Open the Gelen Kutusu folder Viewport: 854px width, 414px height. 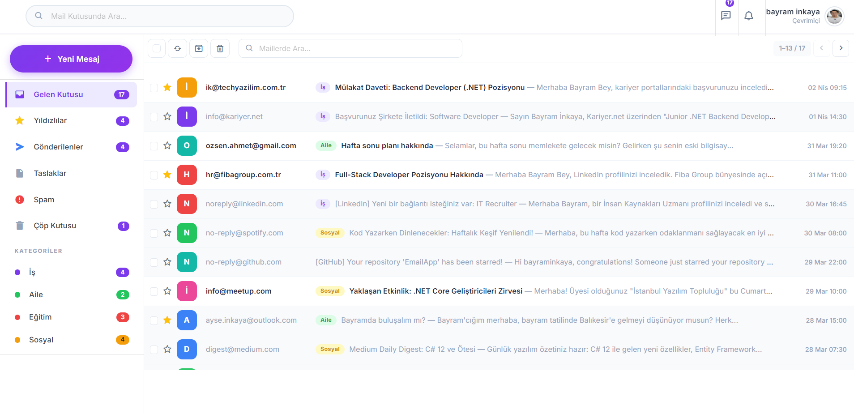72,94
